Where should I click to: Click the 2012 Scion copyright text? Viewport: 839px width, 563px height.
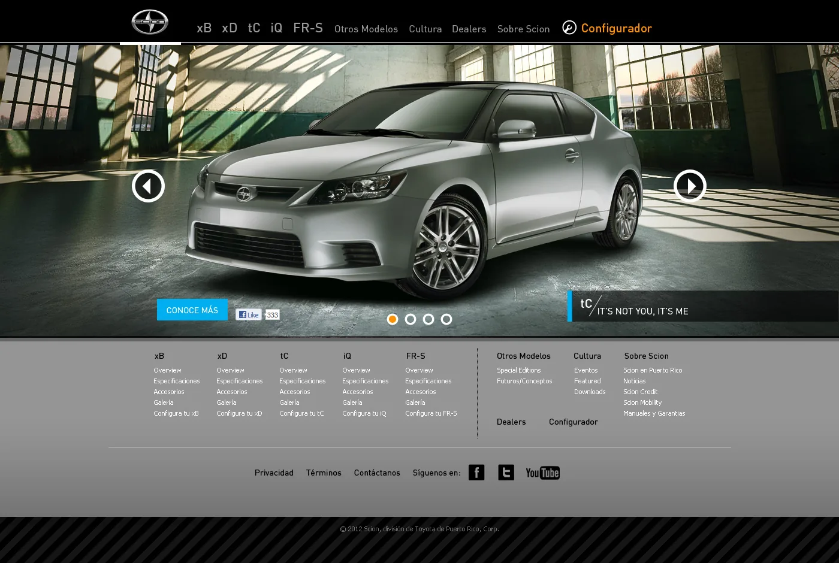(419, 529)
